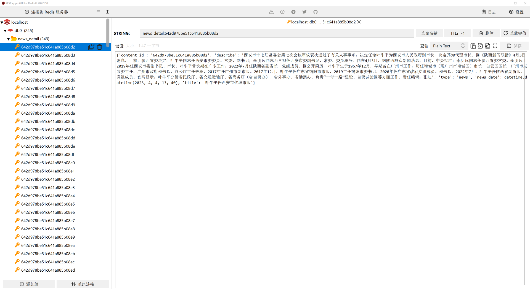Click the binary file icon beside formatter

click(x=488, y=46)
